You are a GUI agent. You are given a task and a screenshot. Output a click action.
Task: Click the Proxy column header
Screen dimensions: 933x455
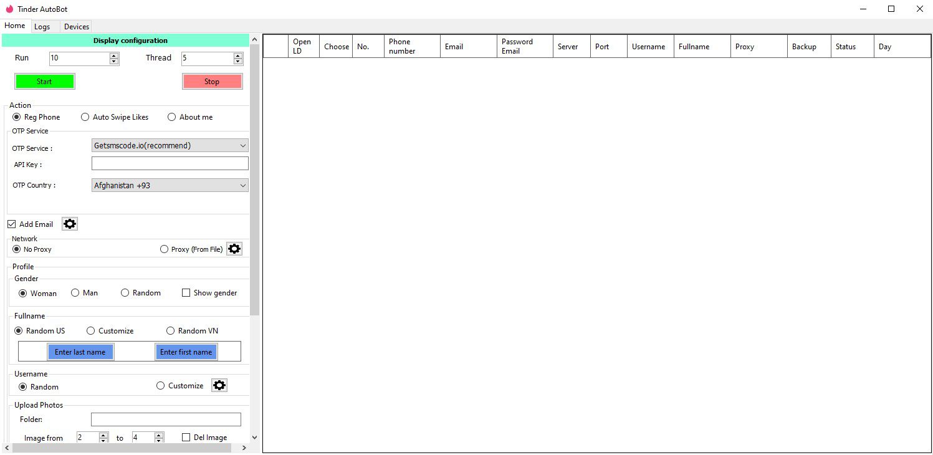tap(758, 47)
